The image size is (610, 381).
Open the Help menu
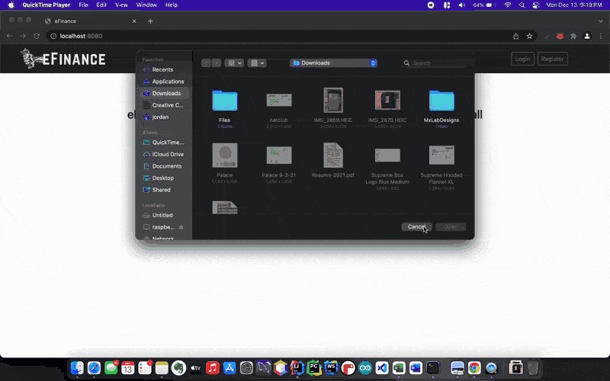[171, 5]
